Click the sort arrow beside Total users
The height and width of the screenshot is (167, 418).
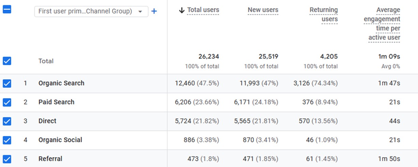tap(182, 10)
